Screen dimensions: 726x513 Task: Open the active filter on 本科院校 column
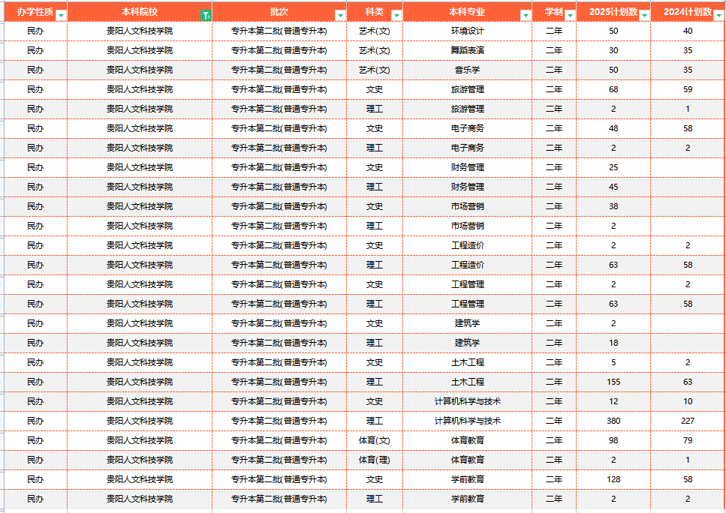[206, 15]
